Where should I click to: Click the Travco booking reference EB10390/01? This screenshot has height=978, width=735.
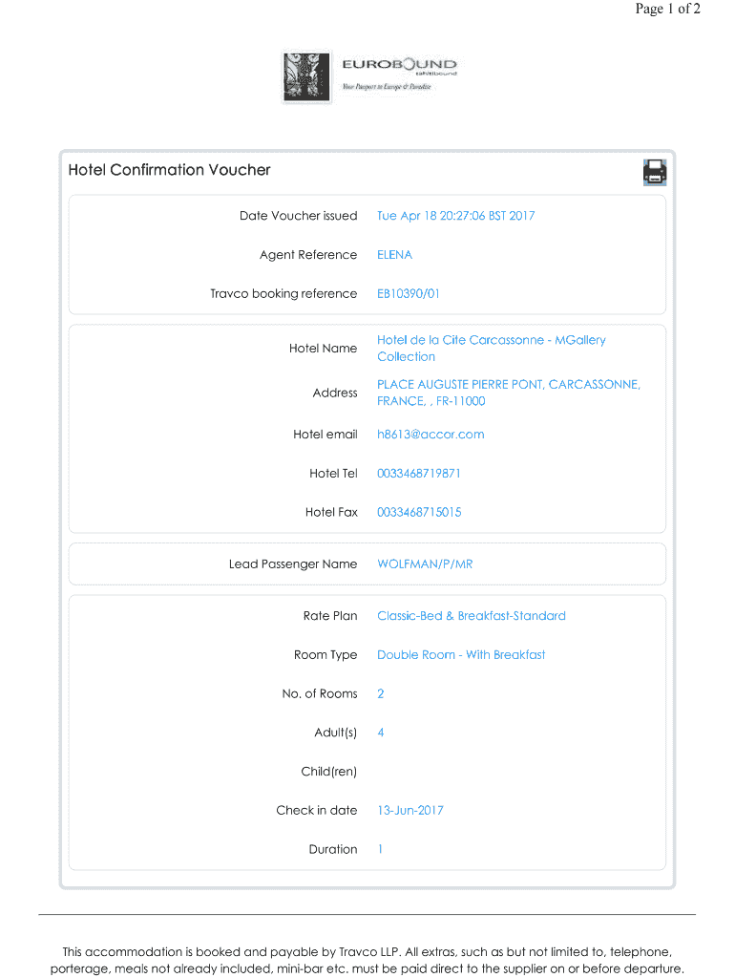coord(409,294)
